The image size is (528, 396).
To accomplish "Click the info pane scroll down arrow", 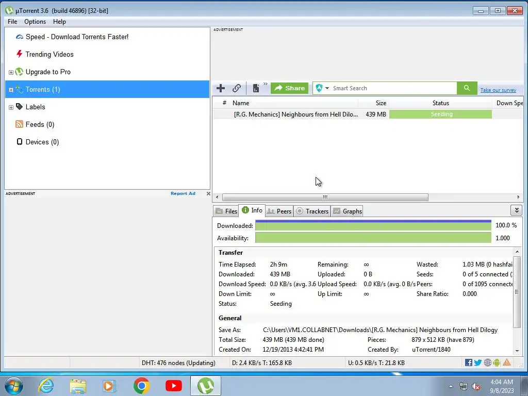I will pos(517,351).
